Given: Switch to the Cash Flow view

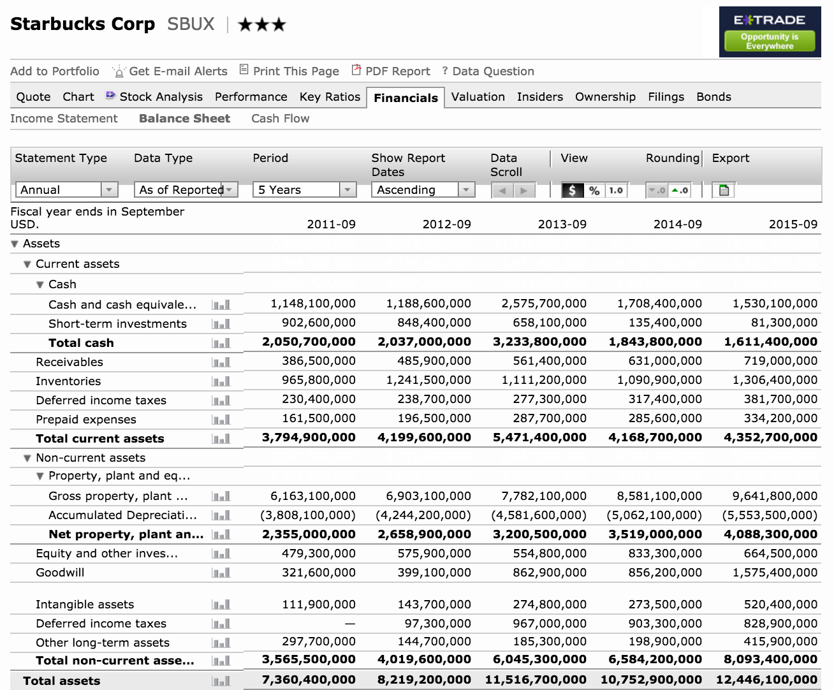Looking at the screenshot, I should click(281, 119).
